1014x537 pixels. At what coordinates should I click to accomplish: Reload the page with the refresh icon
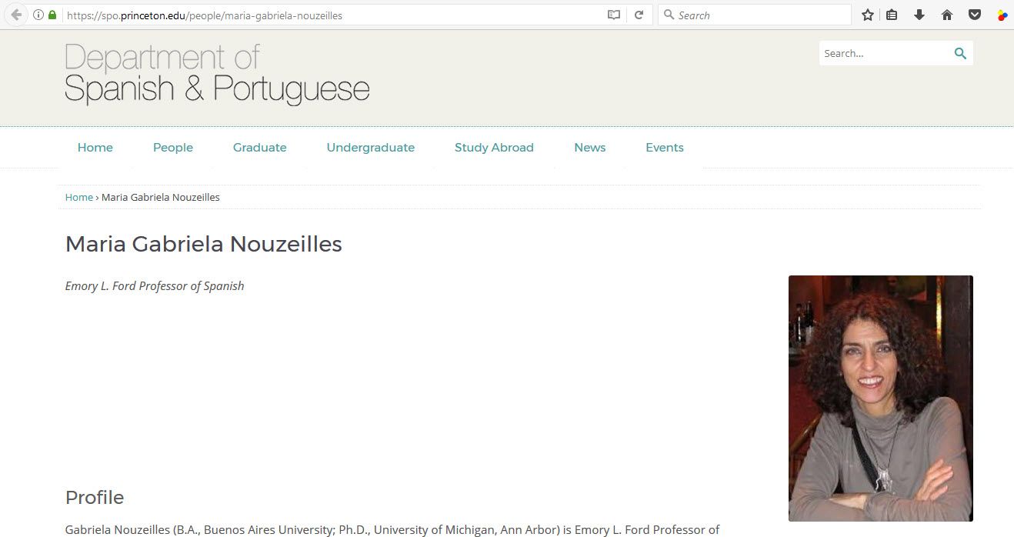coord(639,15)
